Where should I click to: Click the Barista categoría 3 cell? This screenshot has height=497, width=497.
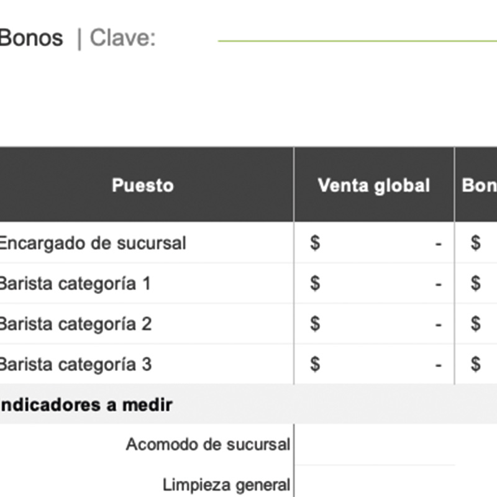(x=75, y=364)
